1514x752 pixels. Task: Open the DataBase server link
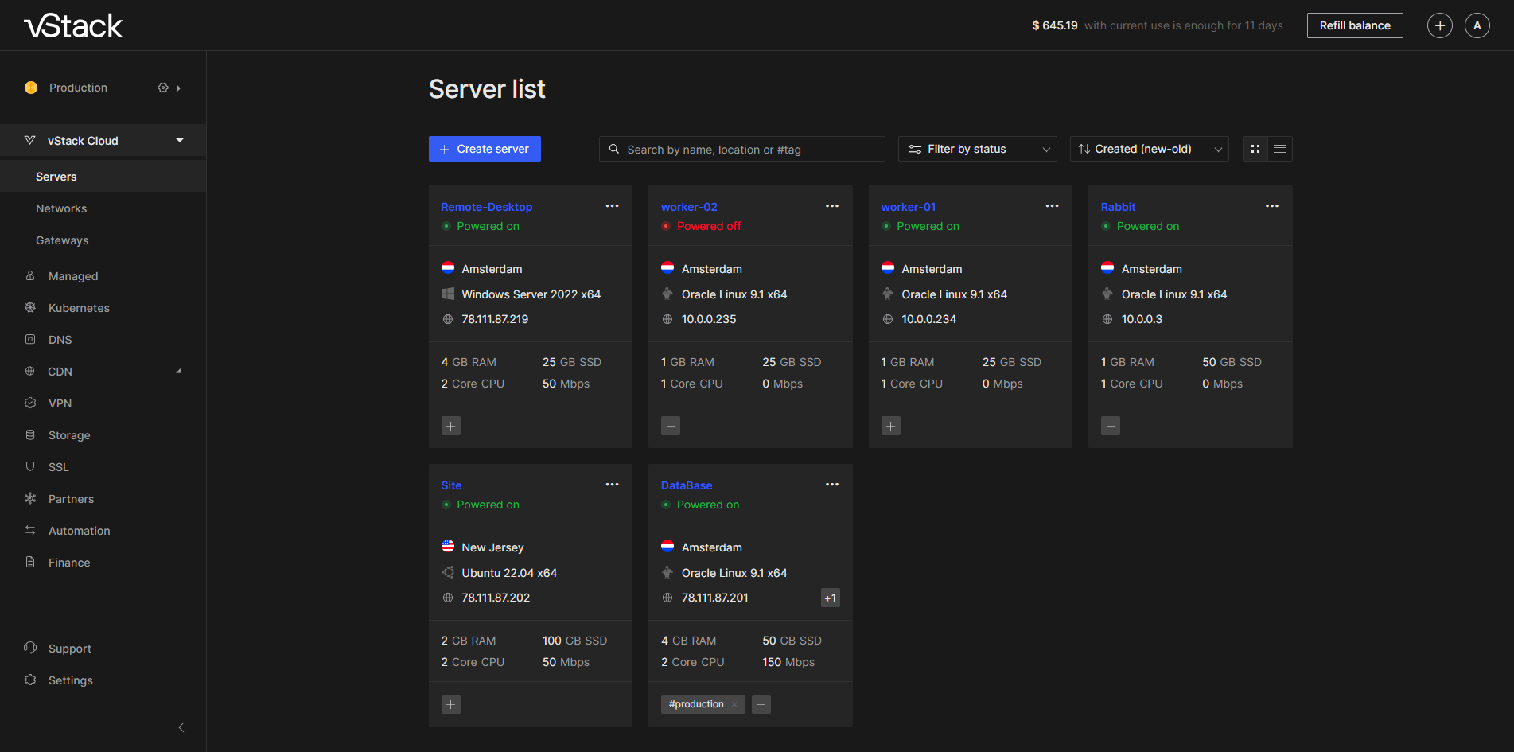click(687, 485)
